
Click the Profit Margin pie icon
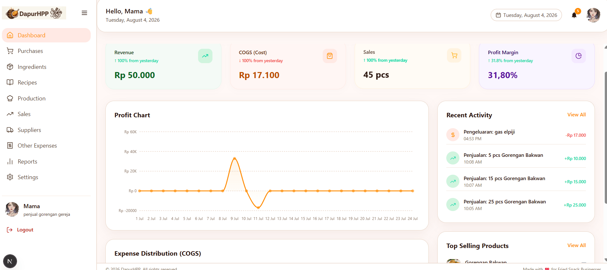579,56
